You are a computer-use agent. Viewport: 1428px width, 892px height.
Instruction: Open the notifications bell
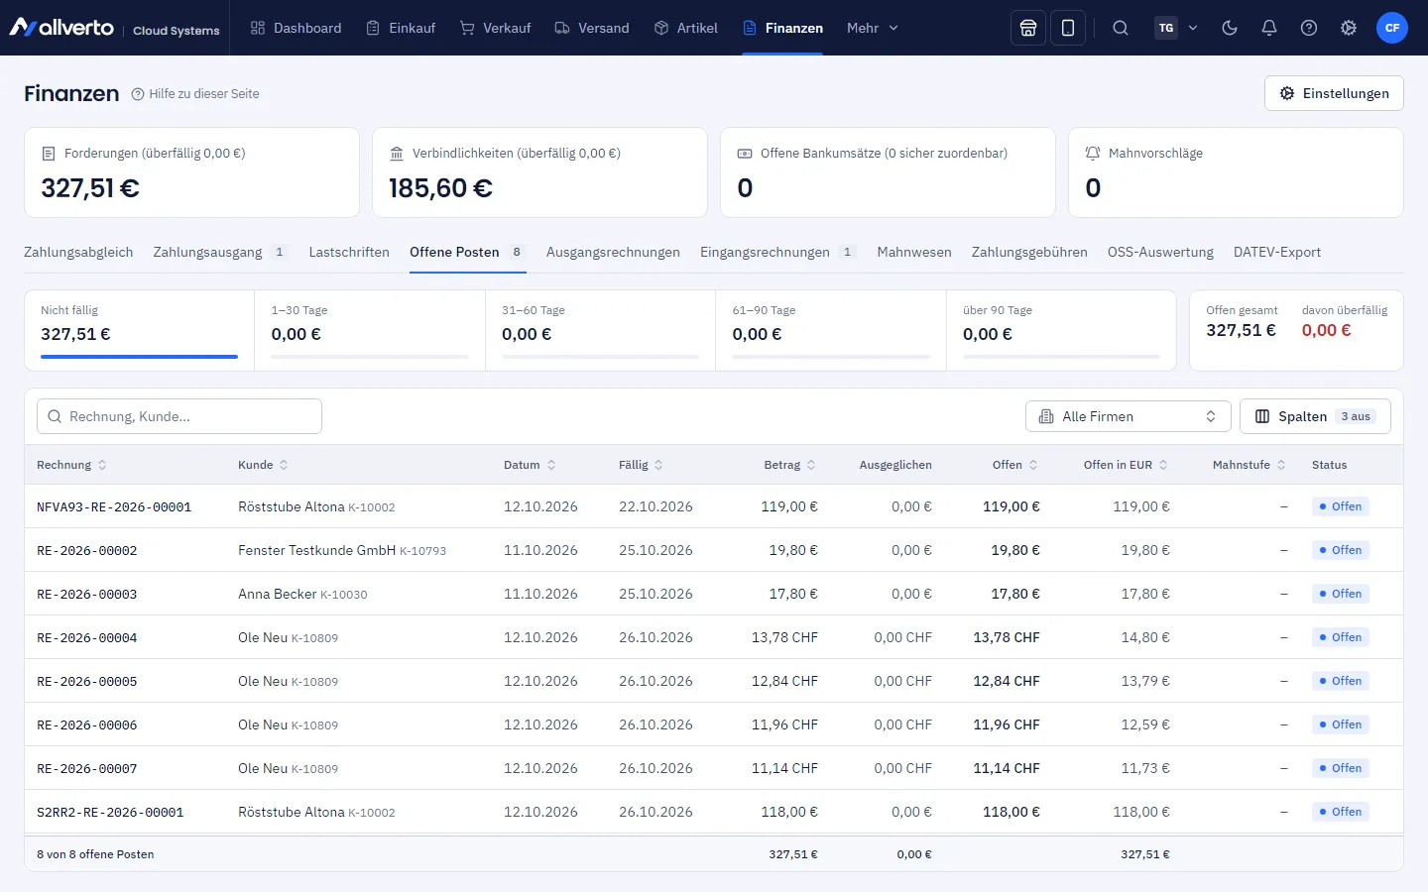pyautogui.click(x=1269, y=28)
